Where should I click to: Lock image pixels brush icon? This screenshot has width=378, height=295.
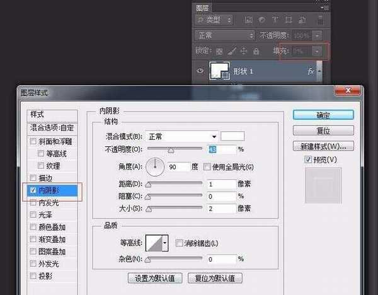(x=232, y=51)
